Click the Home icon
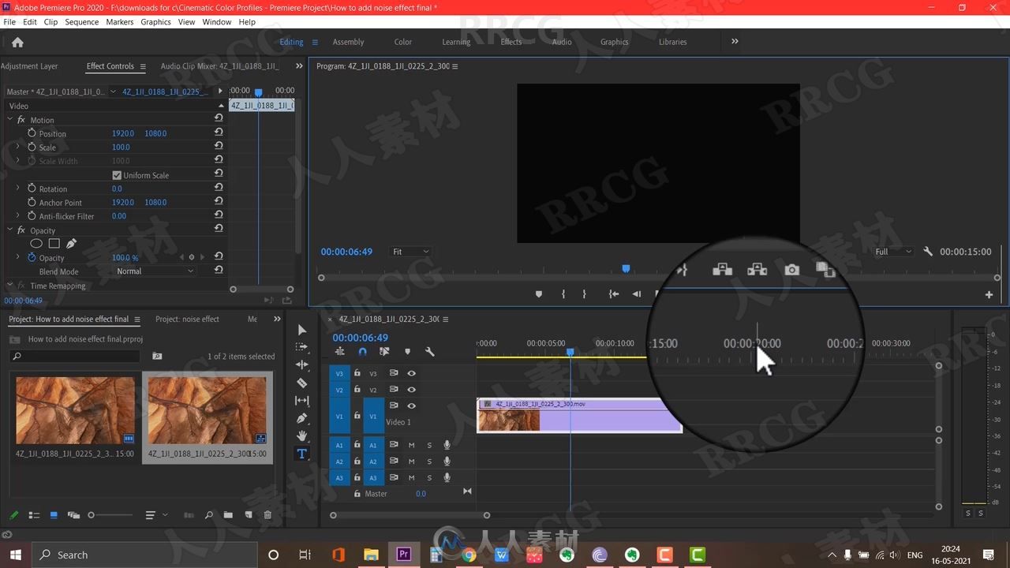 [17, 42]
